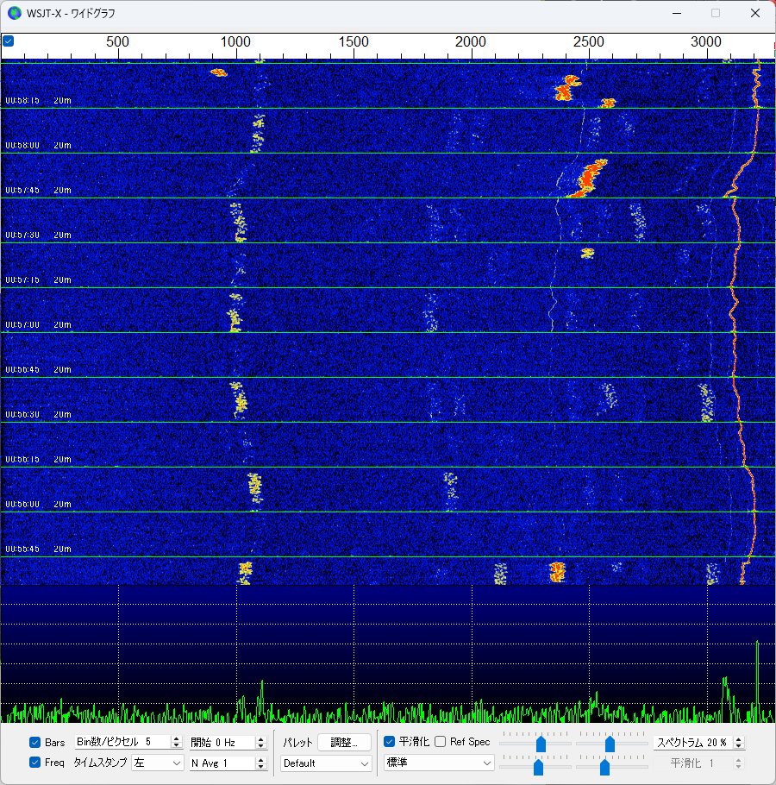Open the 標準 spectrum mode dropdown
The image size is (776, 785).
(x=438, y=763)
